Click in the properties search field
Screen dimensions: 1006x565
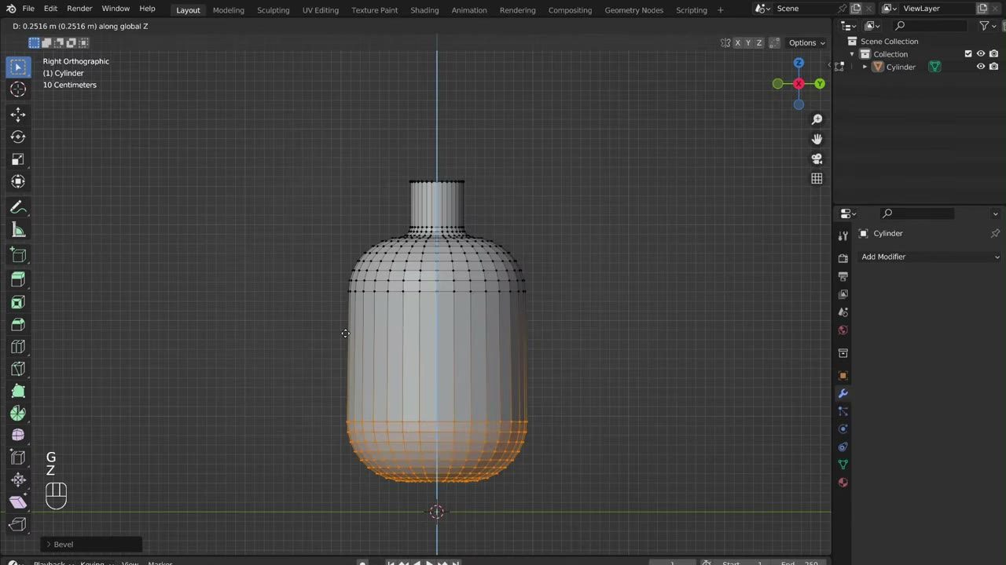(x=918, y=213)
